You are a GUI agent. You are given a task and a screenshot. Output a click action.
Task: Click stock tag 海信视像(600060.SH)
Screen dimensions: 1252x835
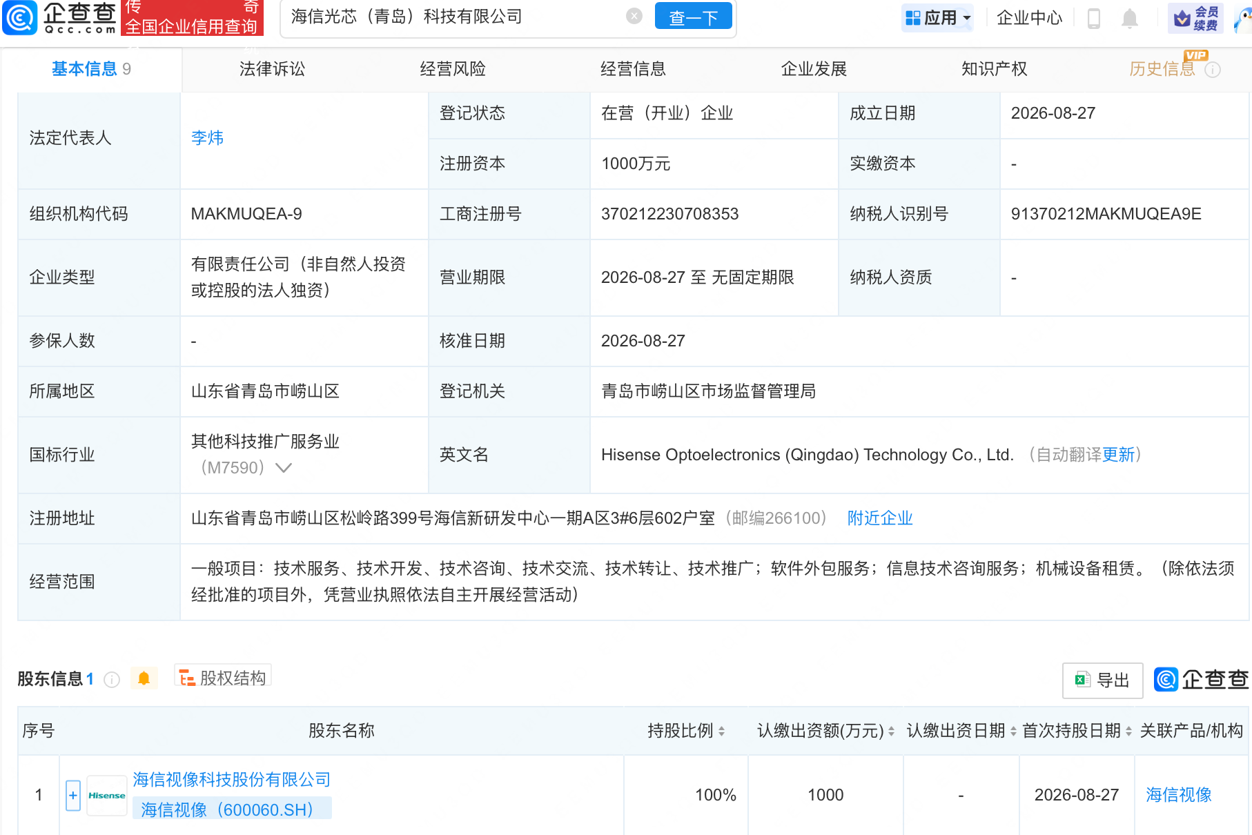coord(231,809)
